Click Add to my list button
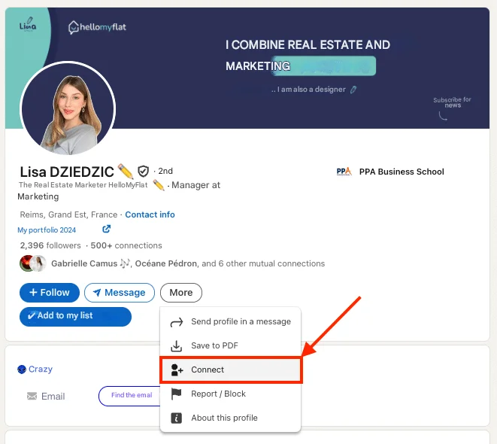Viewport: 497px width, 444px height. pyautogui.click(x=75, y=316)
